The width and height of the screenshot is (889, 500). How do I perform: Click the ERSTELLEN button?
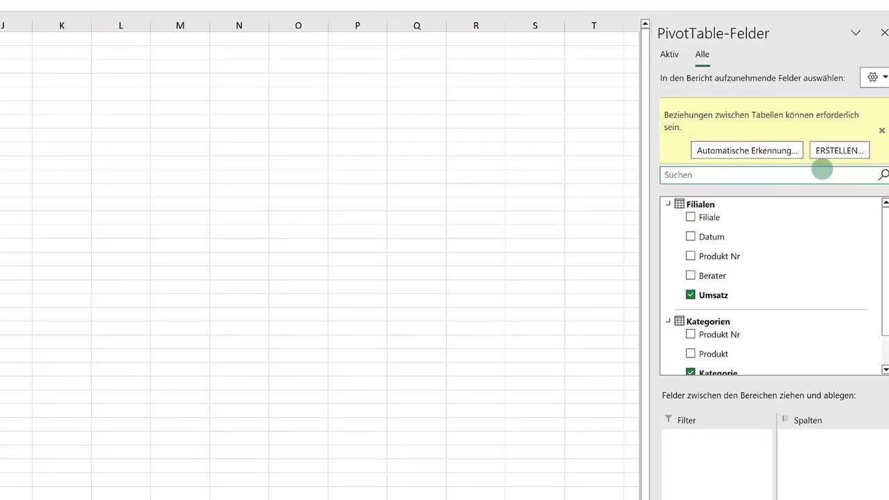[x=839, y=150]
